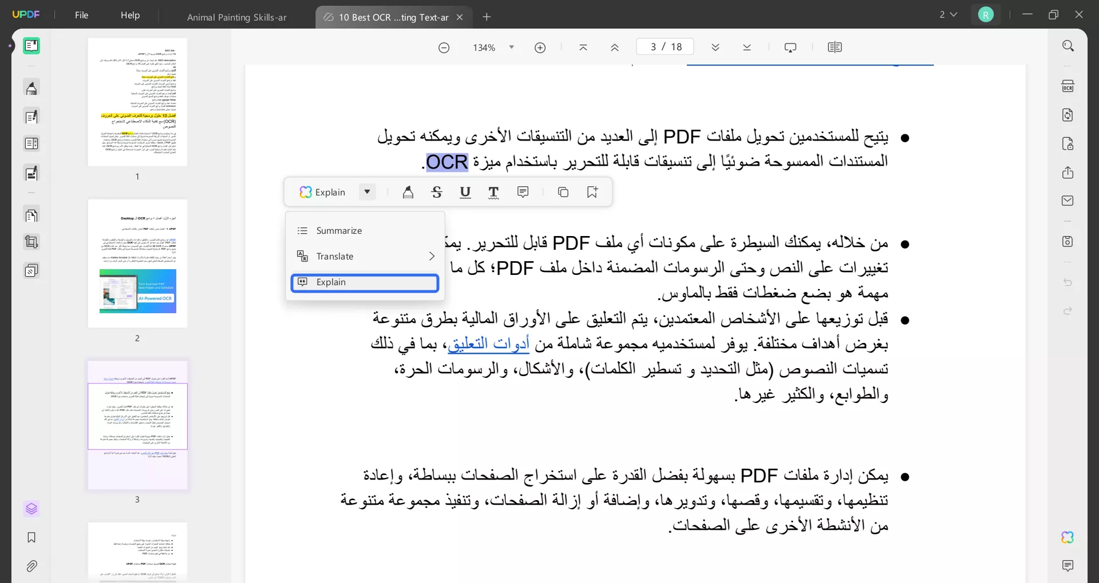This screenshot has height=583, width=1099.
Task: Apply strikethrough to selected text
Action: [437, 193]
